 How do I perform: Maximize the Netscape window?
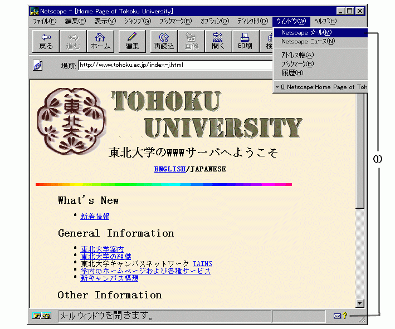tap(350, 11)
